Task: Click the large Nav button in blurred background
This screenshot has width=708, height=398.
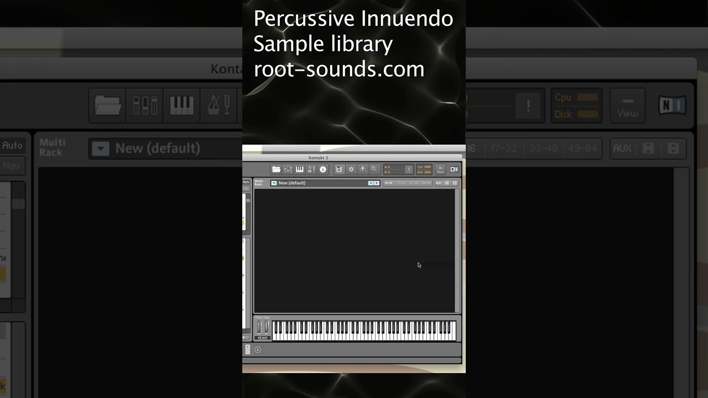Action: point(11,165)
